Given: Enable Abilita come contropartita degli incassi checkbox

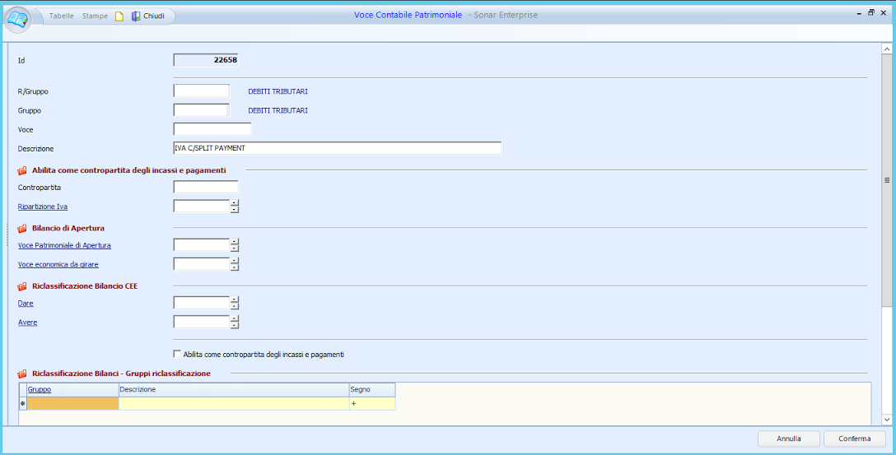Looking at the screenshot, I should click(x=177, y=355).
